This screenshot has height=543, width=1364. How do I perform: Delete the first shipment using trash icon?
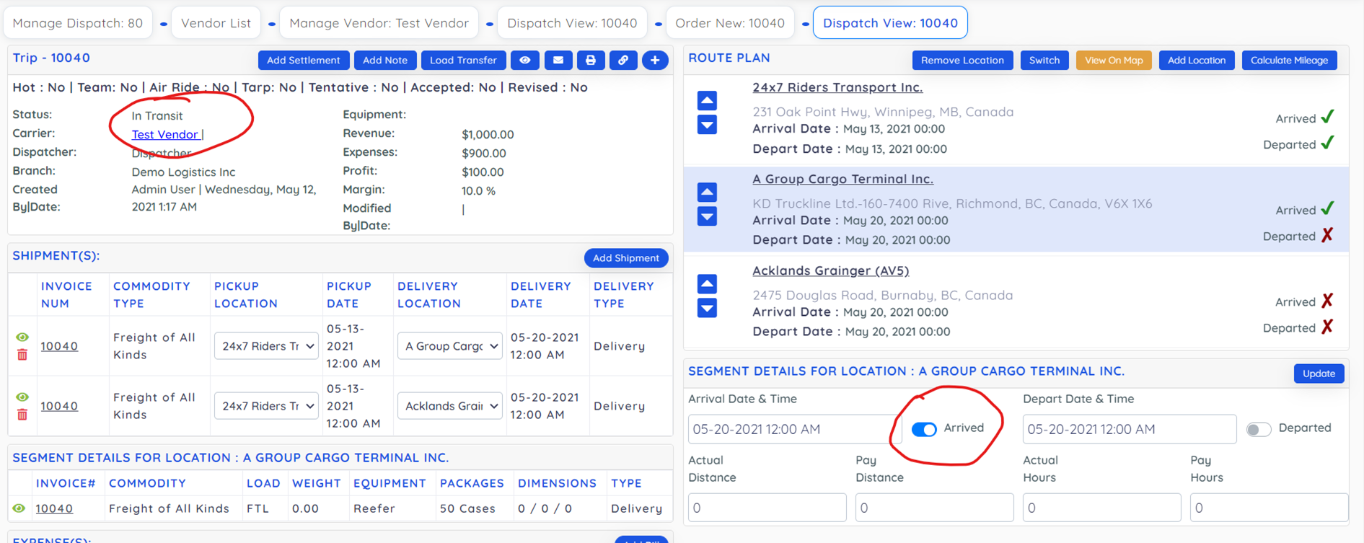pos(22,355)
